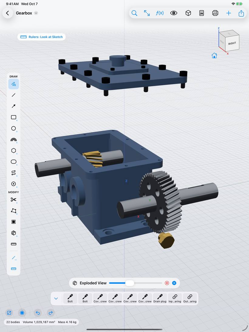The width and height of the screenshot is (249, 332).
Task: Select the Point target tool
Action: (x=14, y=184)
